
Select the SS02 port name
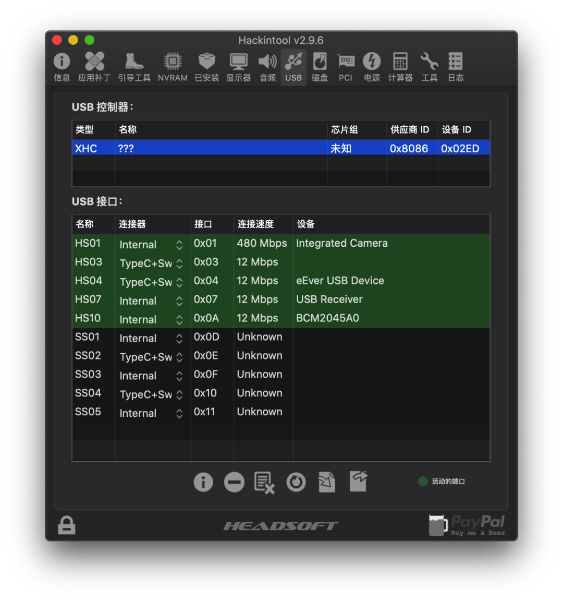88,356
